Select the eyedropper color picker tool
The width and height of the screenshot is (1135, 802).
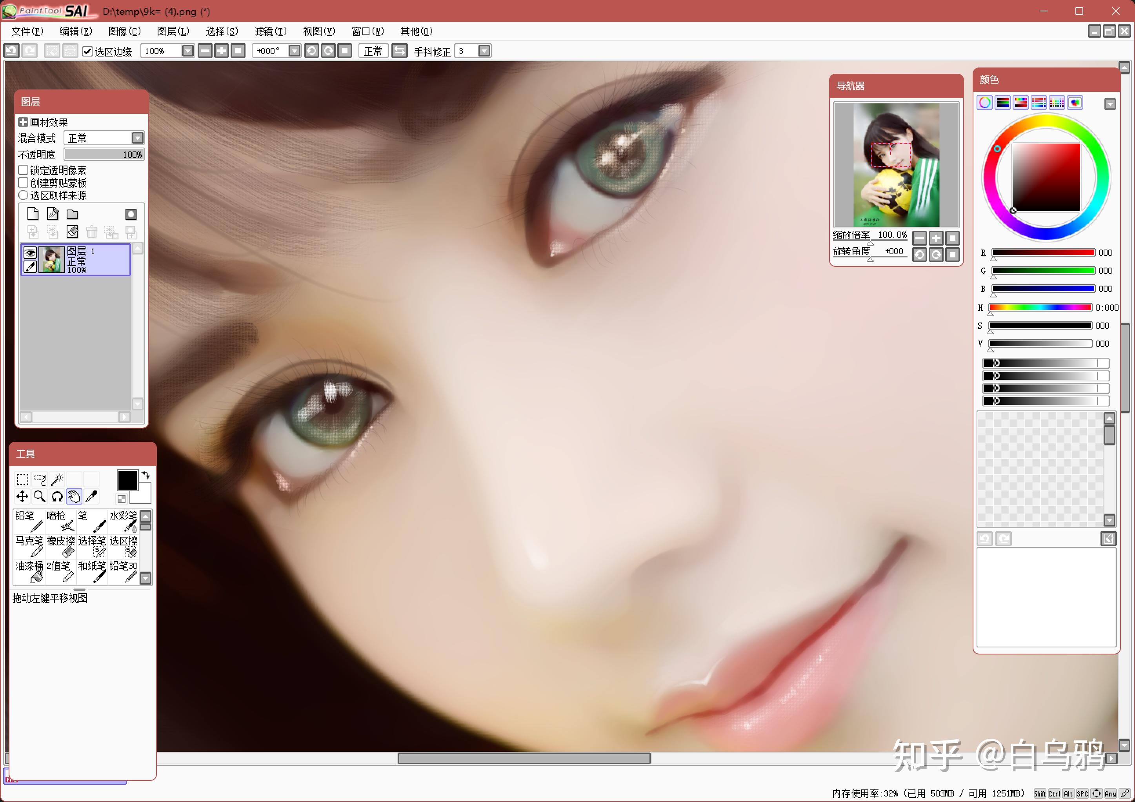point(91,496)
